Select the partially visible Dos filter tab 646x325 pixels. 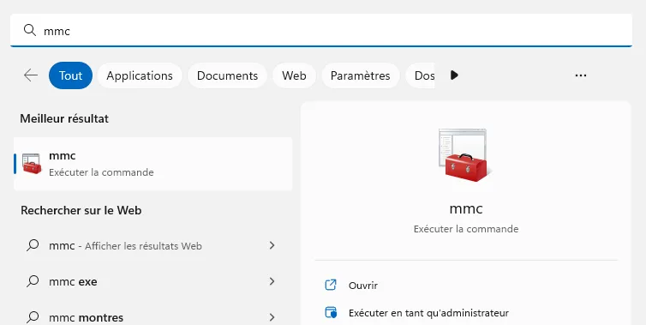pos(420,75)
